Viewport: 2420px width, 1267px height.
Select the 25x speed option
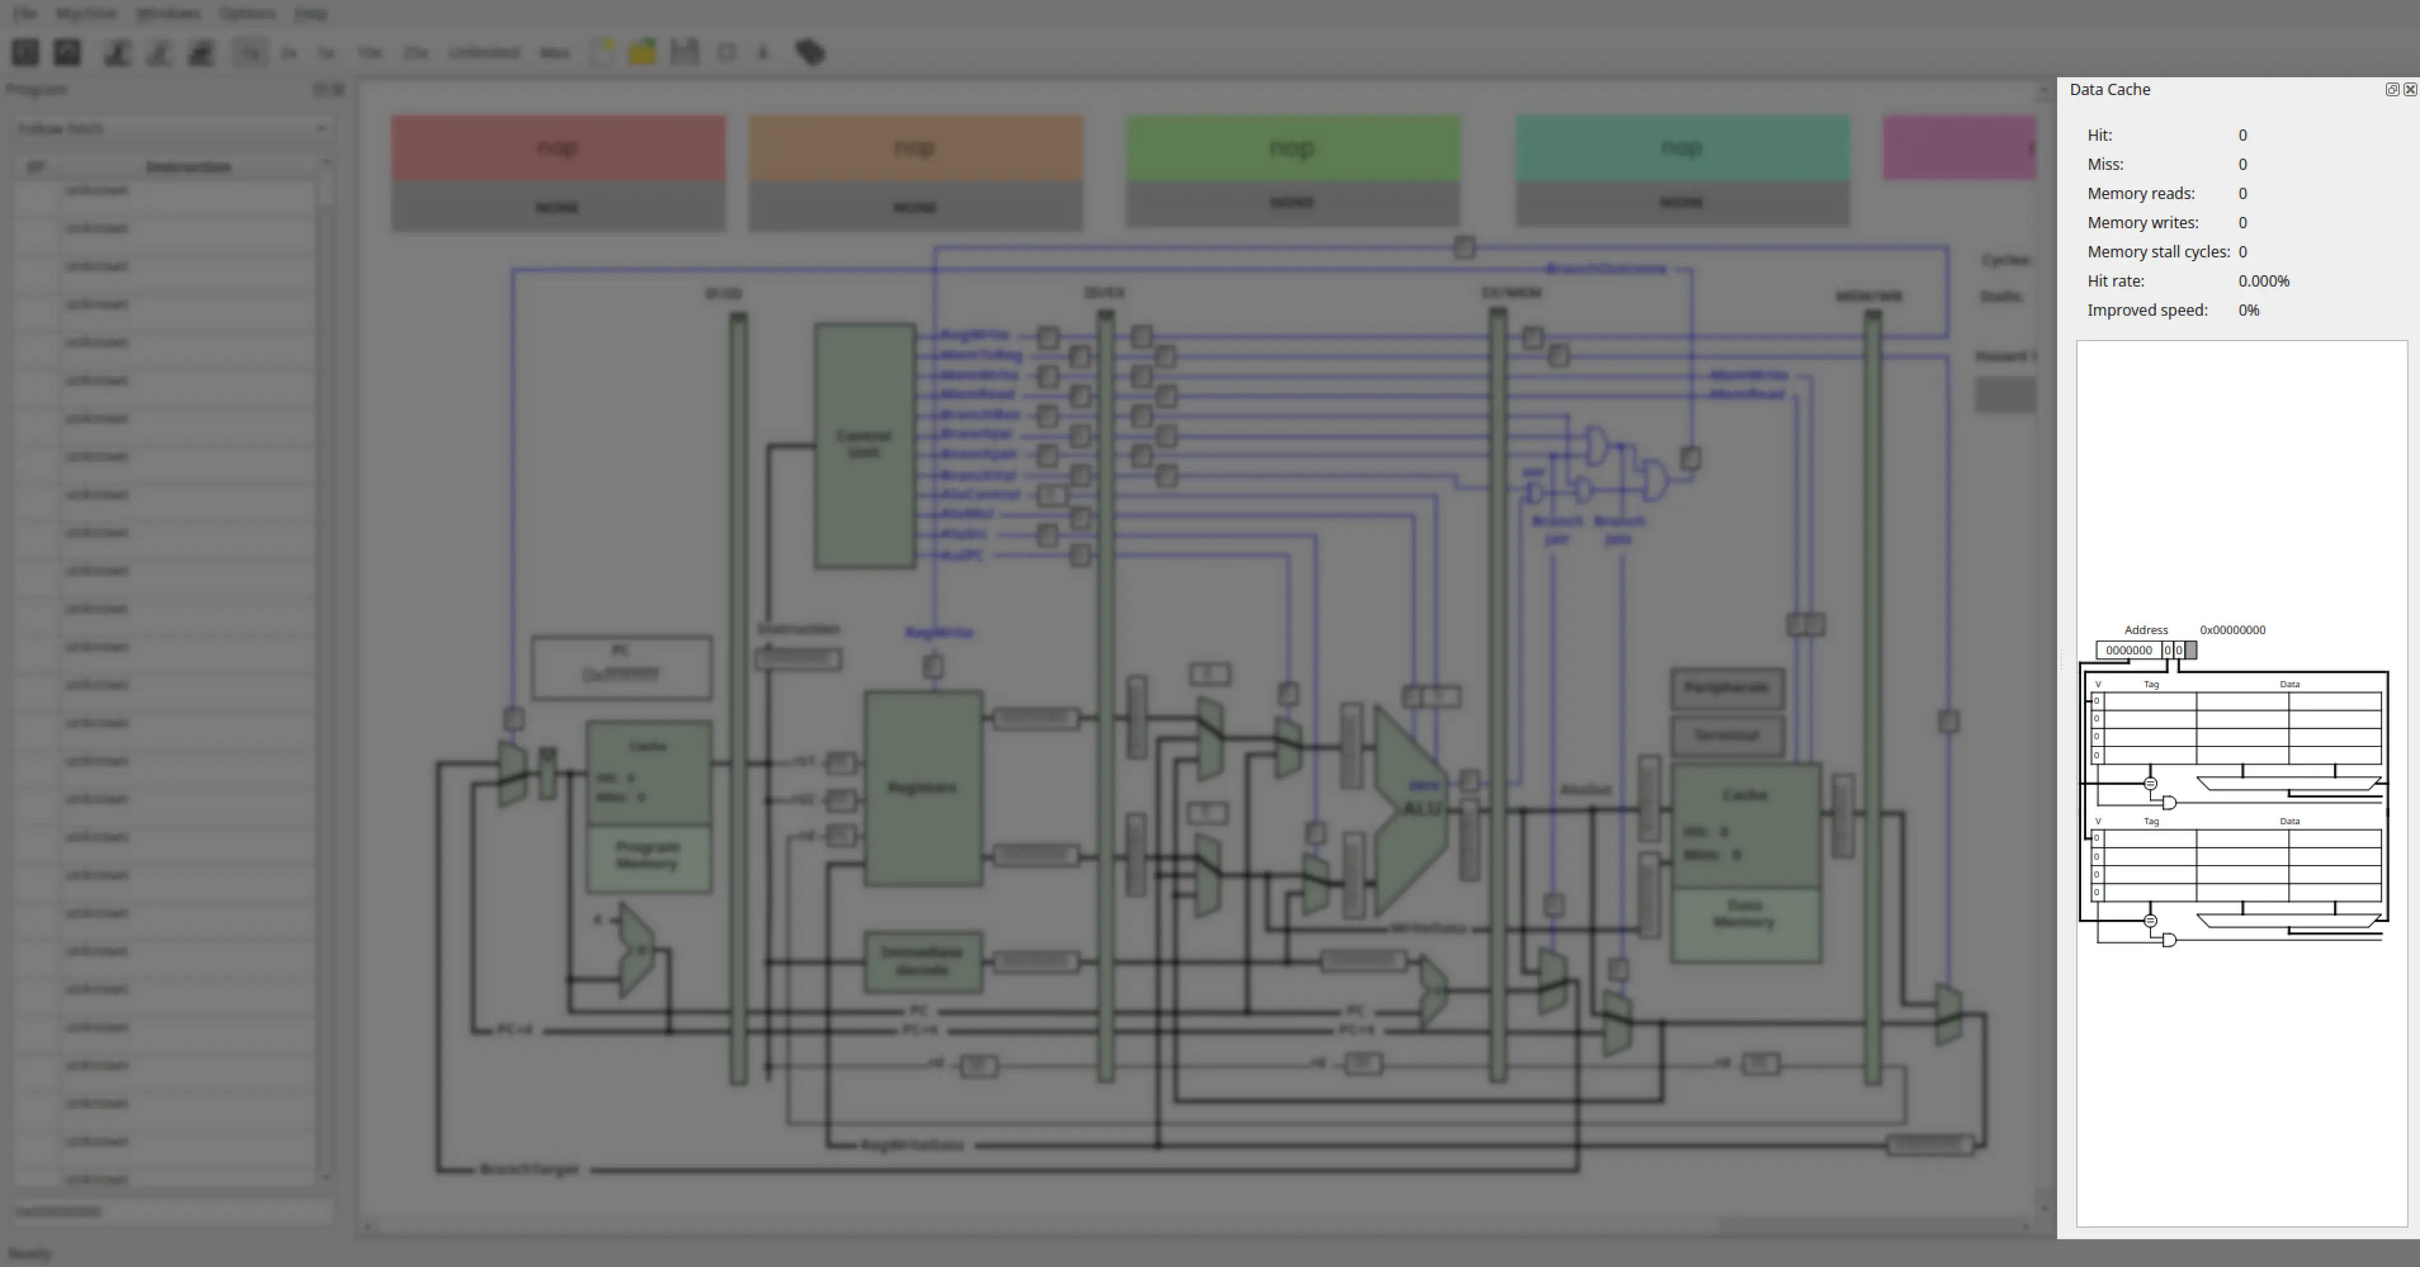click(x=415, y=53)
